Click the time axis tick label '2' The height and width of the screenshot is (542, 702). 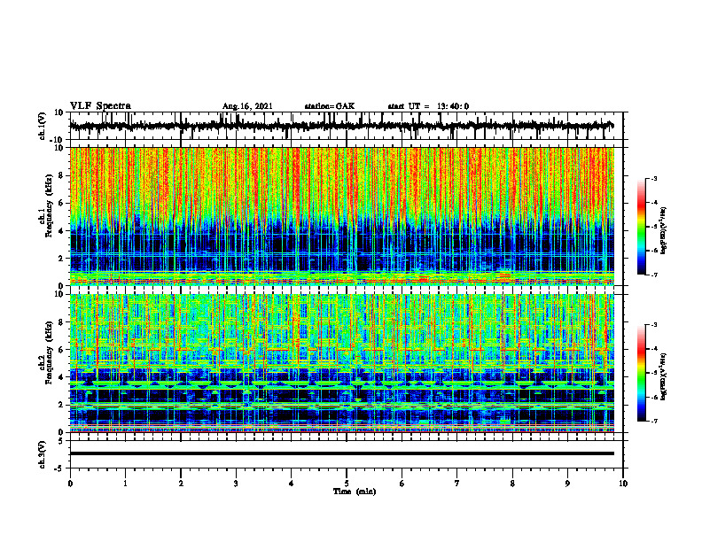tap(181, 484)
